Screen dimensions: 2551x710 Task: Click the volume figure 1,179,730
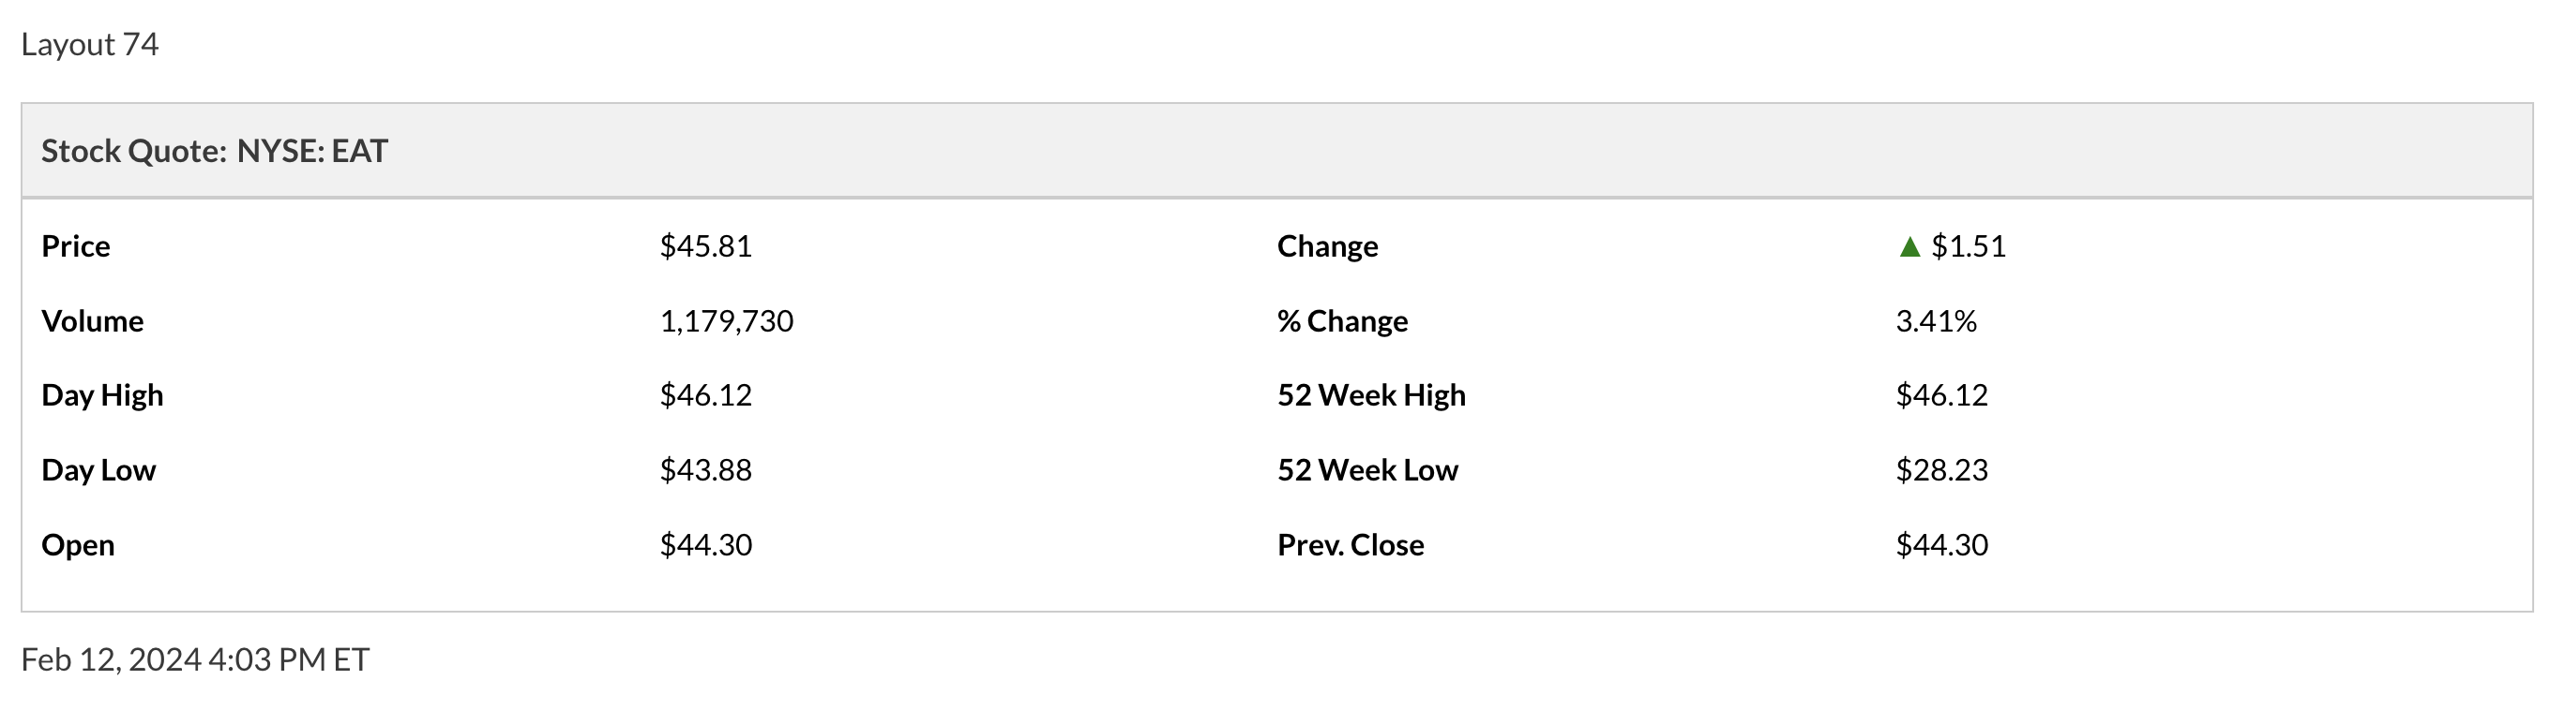726,321
